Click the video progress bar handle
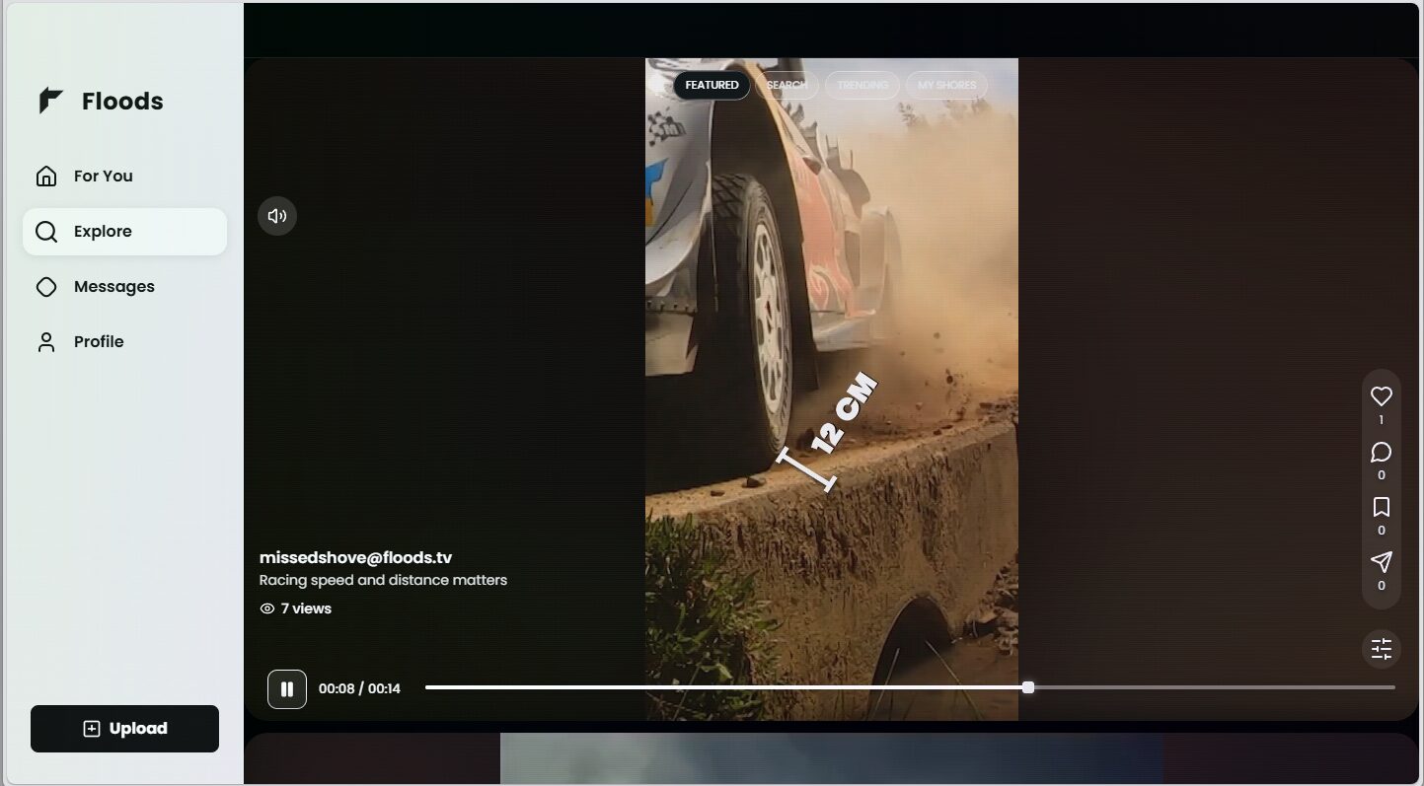 tap(1028, 687)
